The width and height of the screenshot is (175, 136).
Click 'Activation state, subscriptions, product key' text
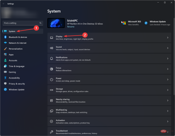coord(73,123)
